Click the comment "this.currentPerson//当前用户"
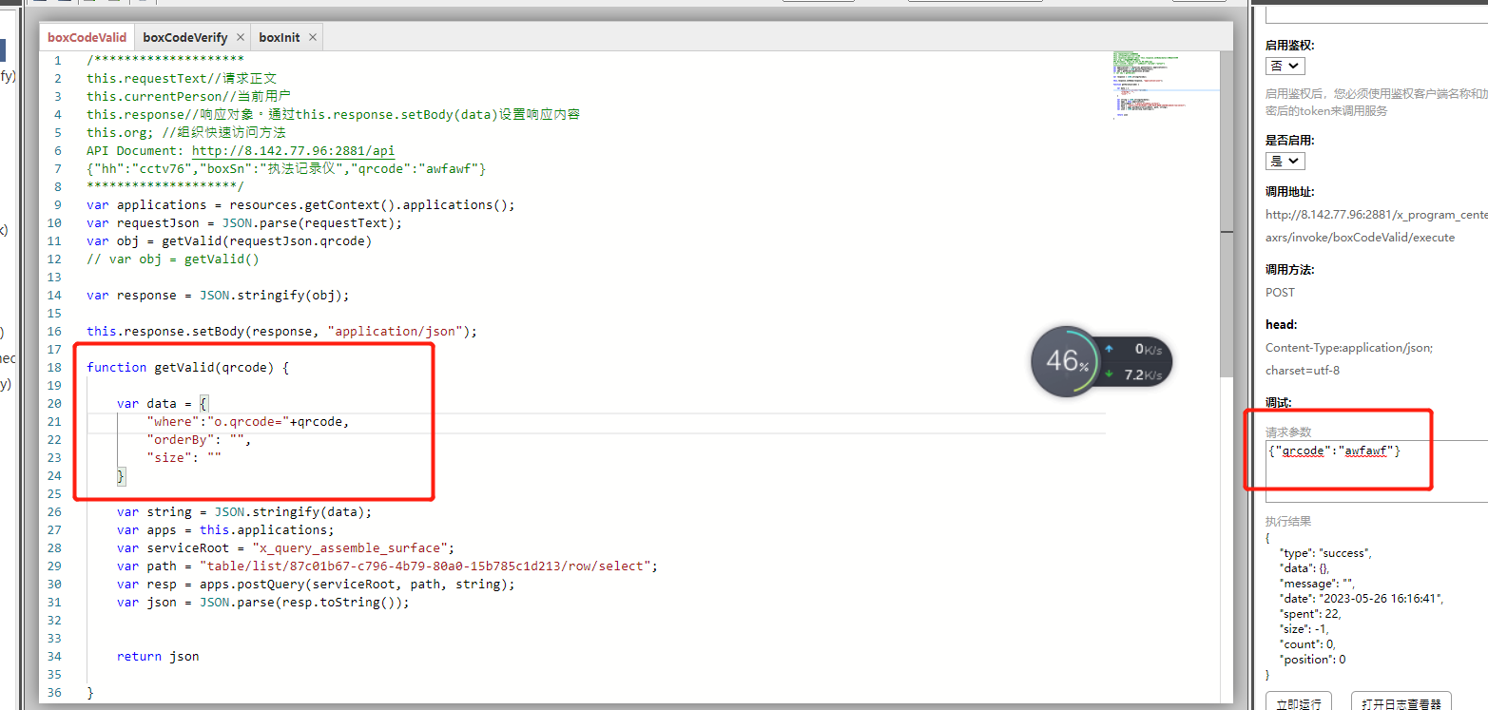 pyautogui.click(x=188, y=96)
